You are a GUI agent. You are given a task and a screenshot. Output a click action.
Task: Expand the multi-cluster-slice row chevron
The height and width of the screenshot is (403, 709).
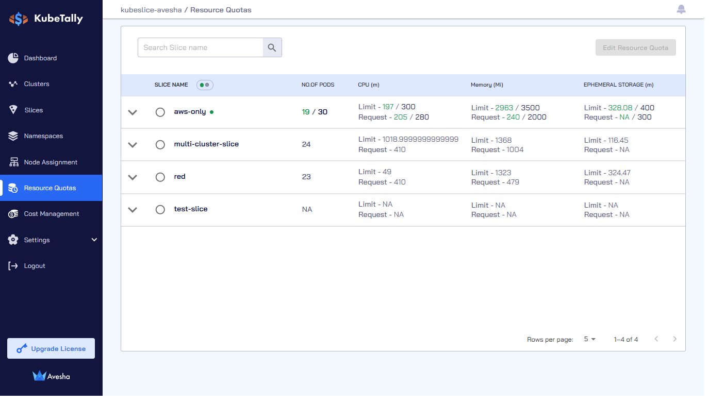pyautogui.click(x=133, y=145)
